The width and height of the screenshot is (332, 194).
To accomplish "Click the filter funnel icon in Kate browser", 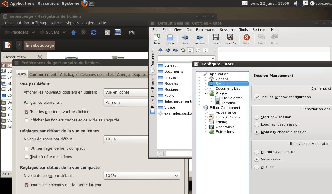I will coord(160,154).
